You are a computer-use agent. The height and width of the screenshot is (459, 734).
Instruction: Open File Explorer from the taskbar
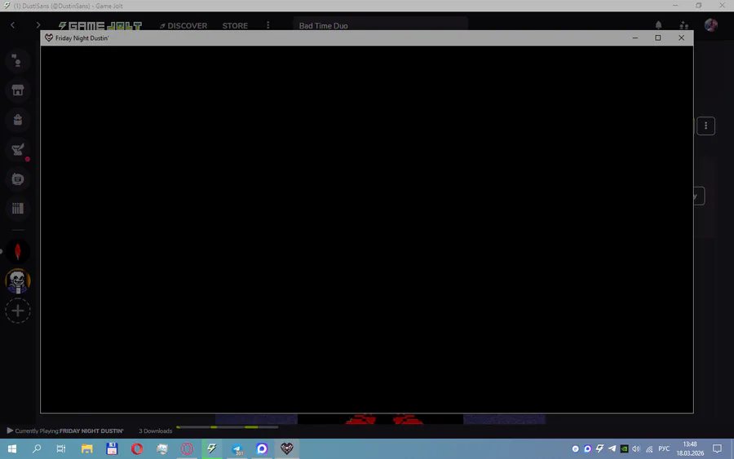[86, 449]
